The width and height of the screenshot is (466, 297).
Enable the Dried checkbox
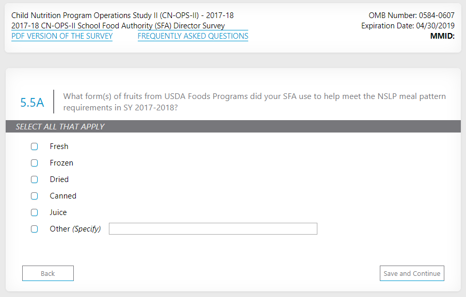click(35, 179)
